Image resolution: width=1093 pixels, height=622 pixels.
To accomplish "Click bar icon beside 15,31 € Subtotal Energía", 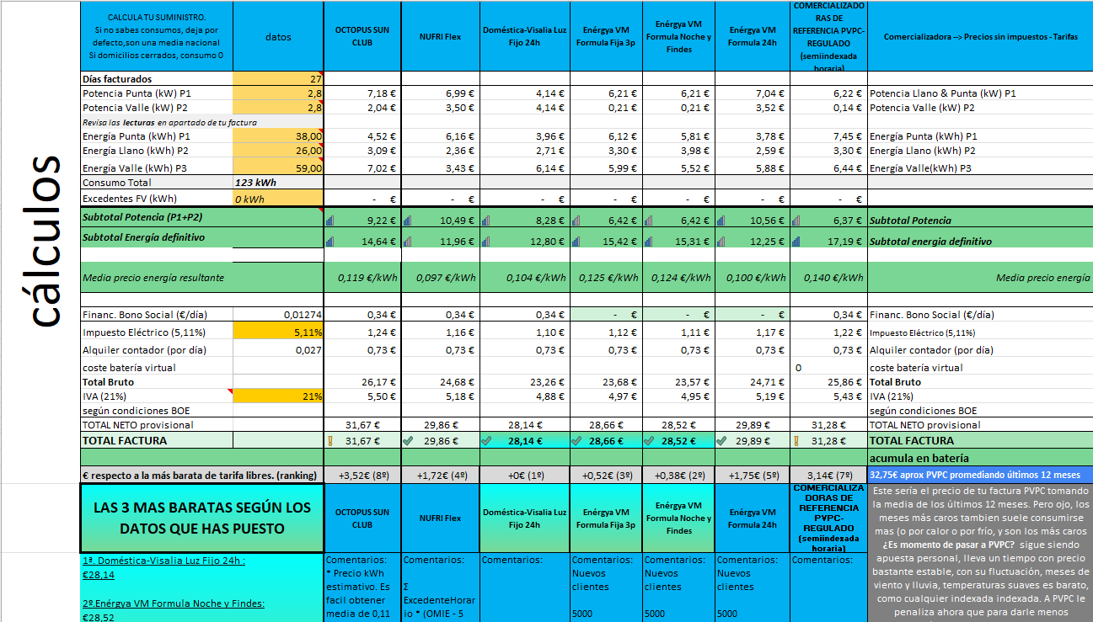I will [x=648, y=242].
